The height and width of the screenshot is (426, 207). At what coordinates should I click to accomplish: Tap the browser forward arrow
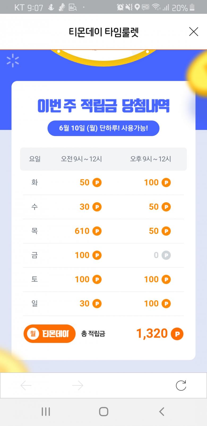tap(77, 385)
